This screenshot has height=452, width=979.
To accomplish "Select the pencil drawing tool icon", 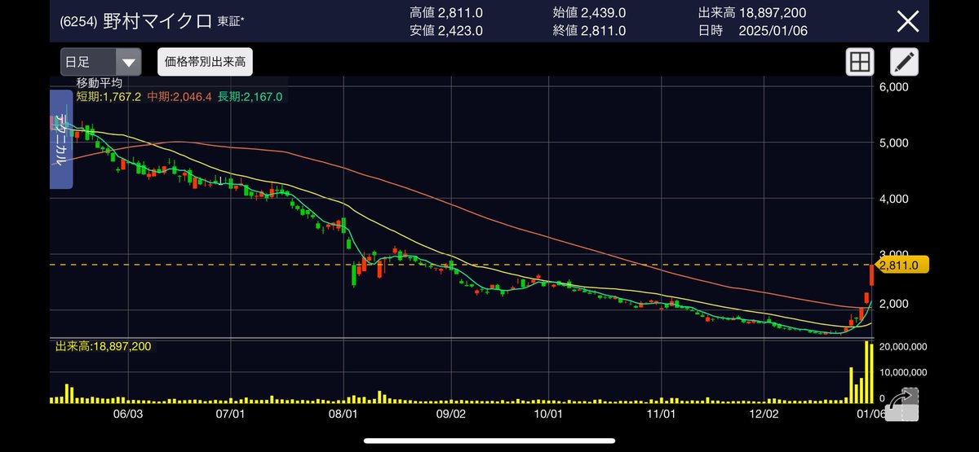I will [904, 62].
